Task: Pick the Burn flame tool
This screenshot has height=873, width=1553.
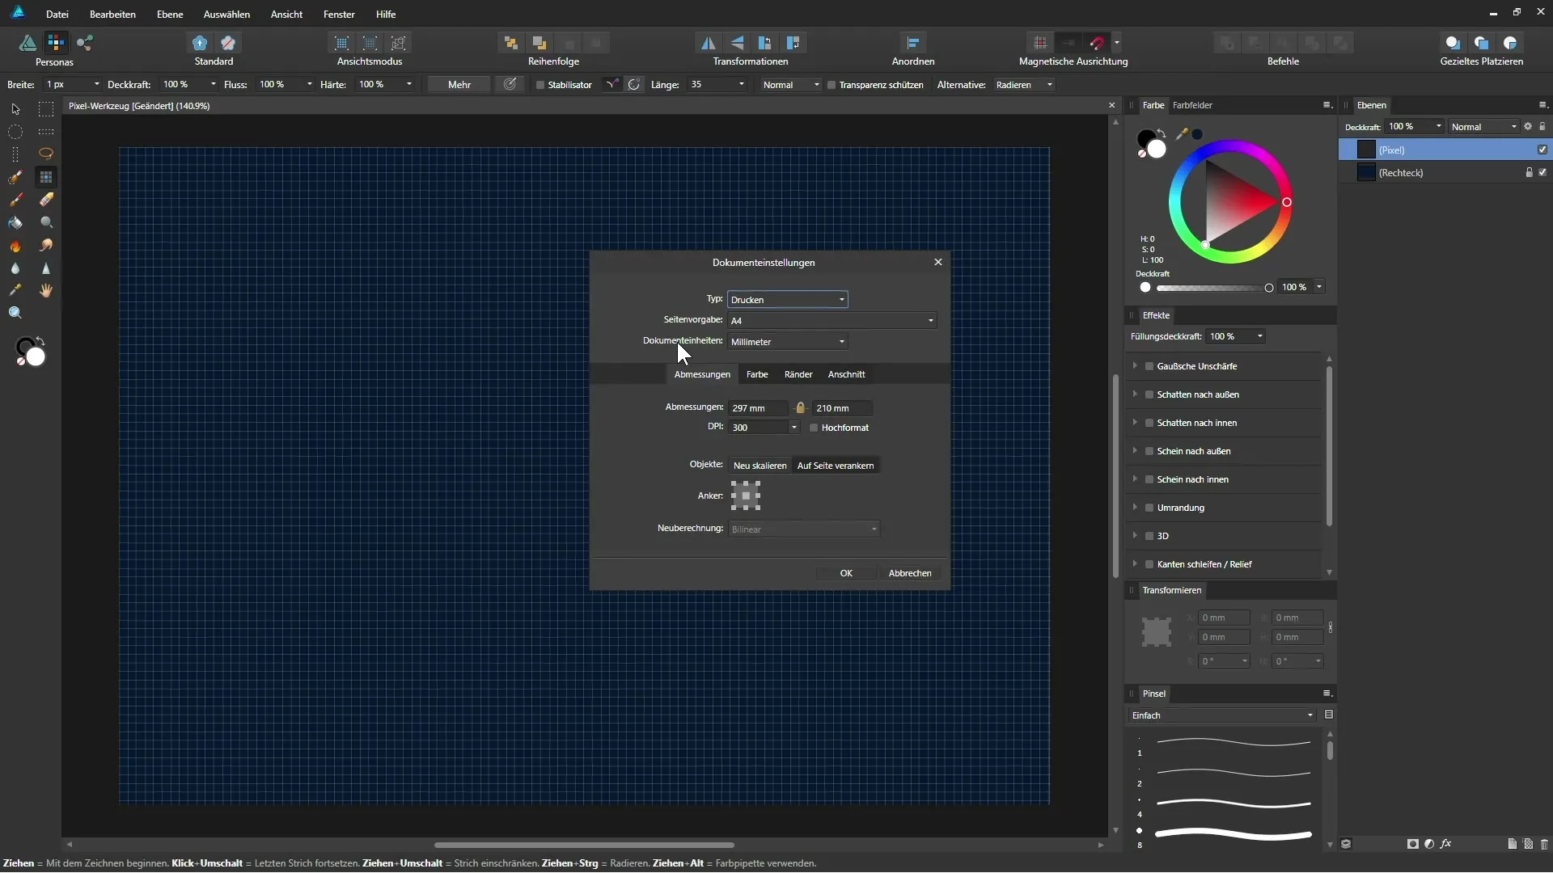Action: (x=15, y=246)
